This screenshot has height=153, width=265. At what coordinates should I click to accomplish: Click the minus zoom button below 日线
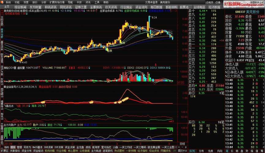pos(182,147)
